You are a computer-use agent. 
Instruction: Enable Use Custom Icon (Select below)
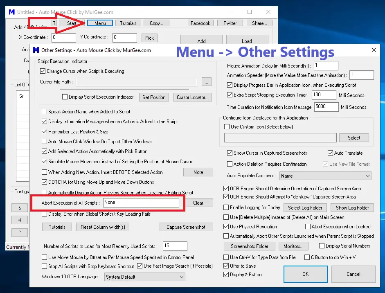227,127
